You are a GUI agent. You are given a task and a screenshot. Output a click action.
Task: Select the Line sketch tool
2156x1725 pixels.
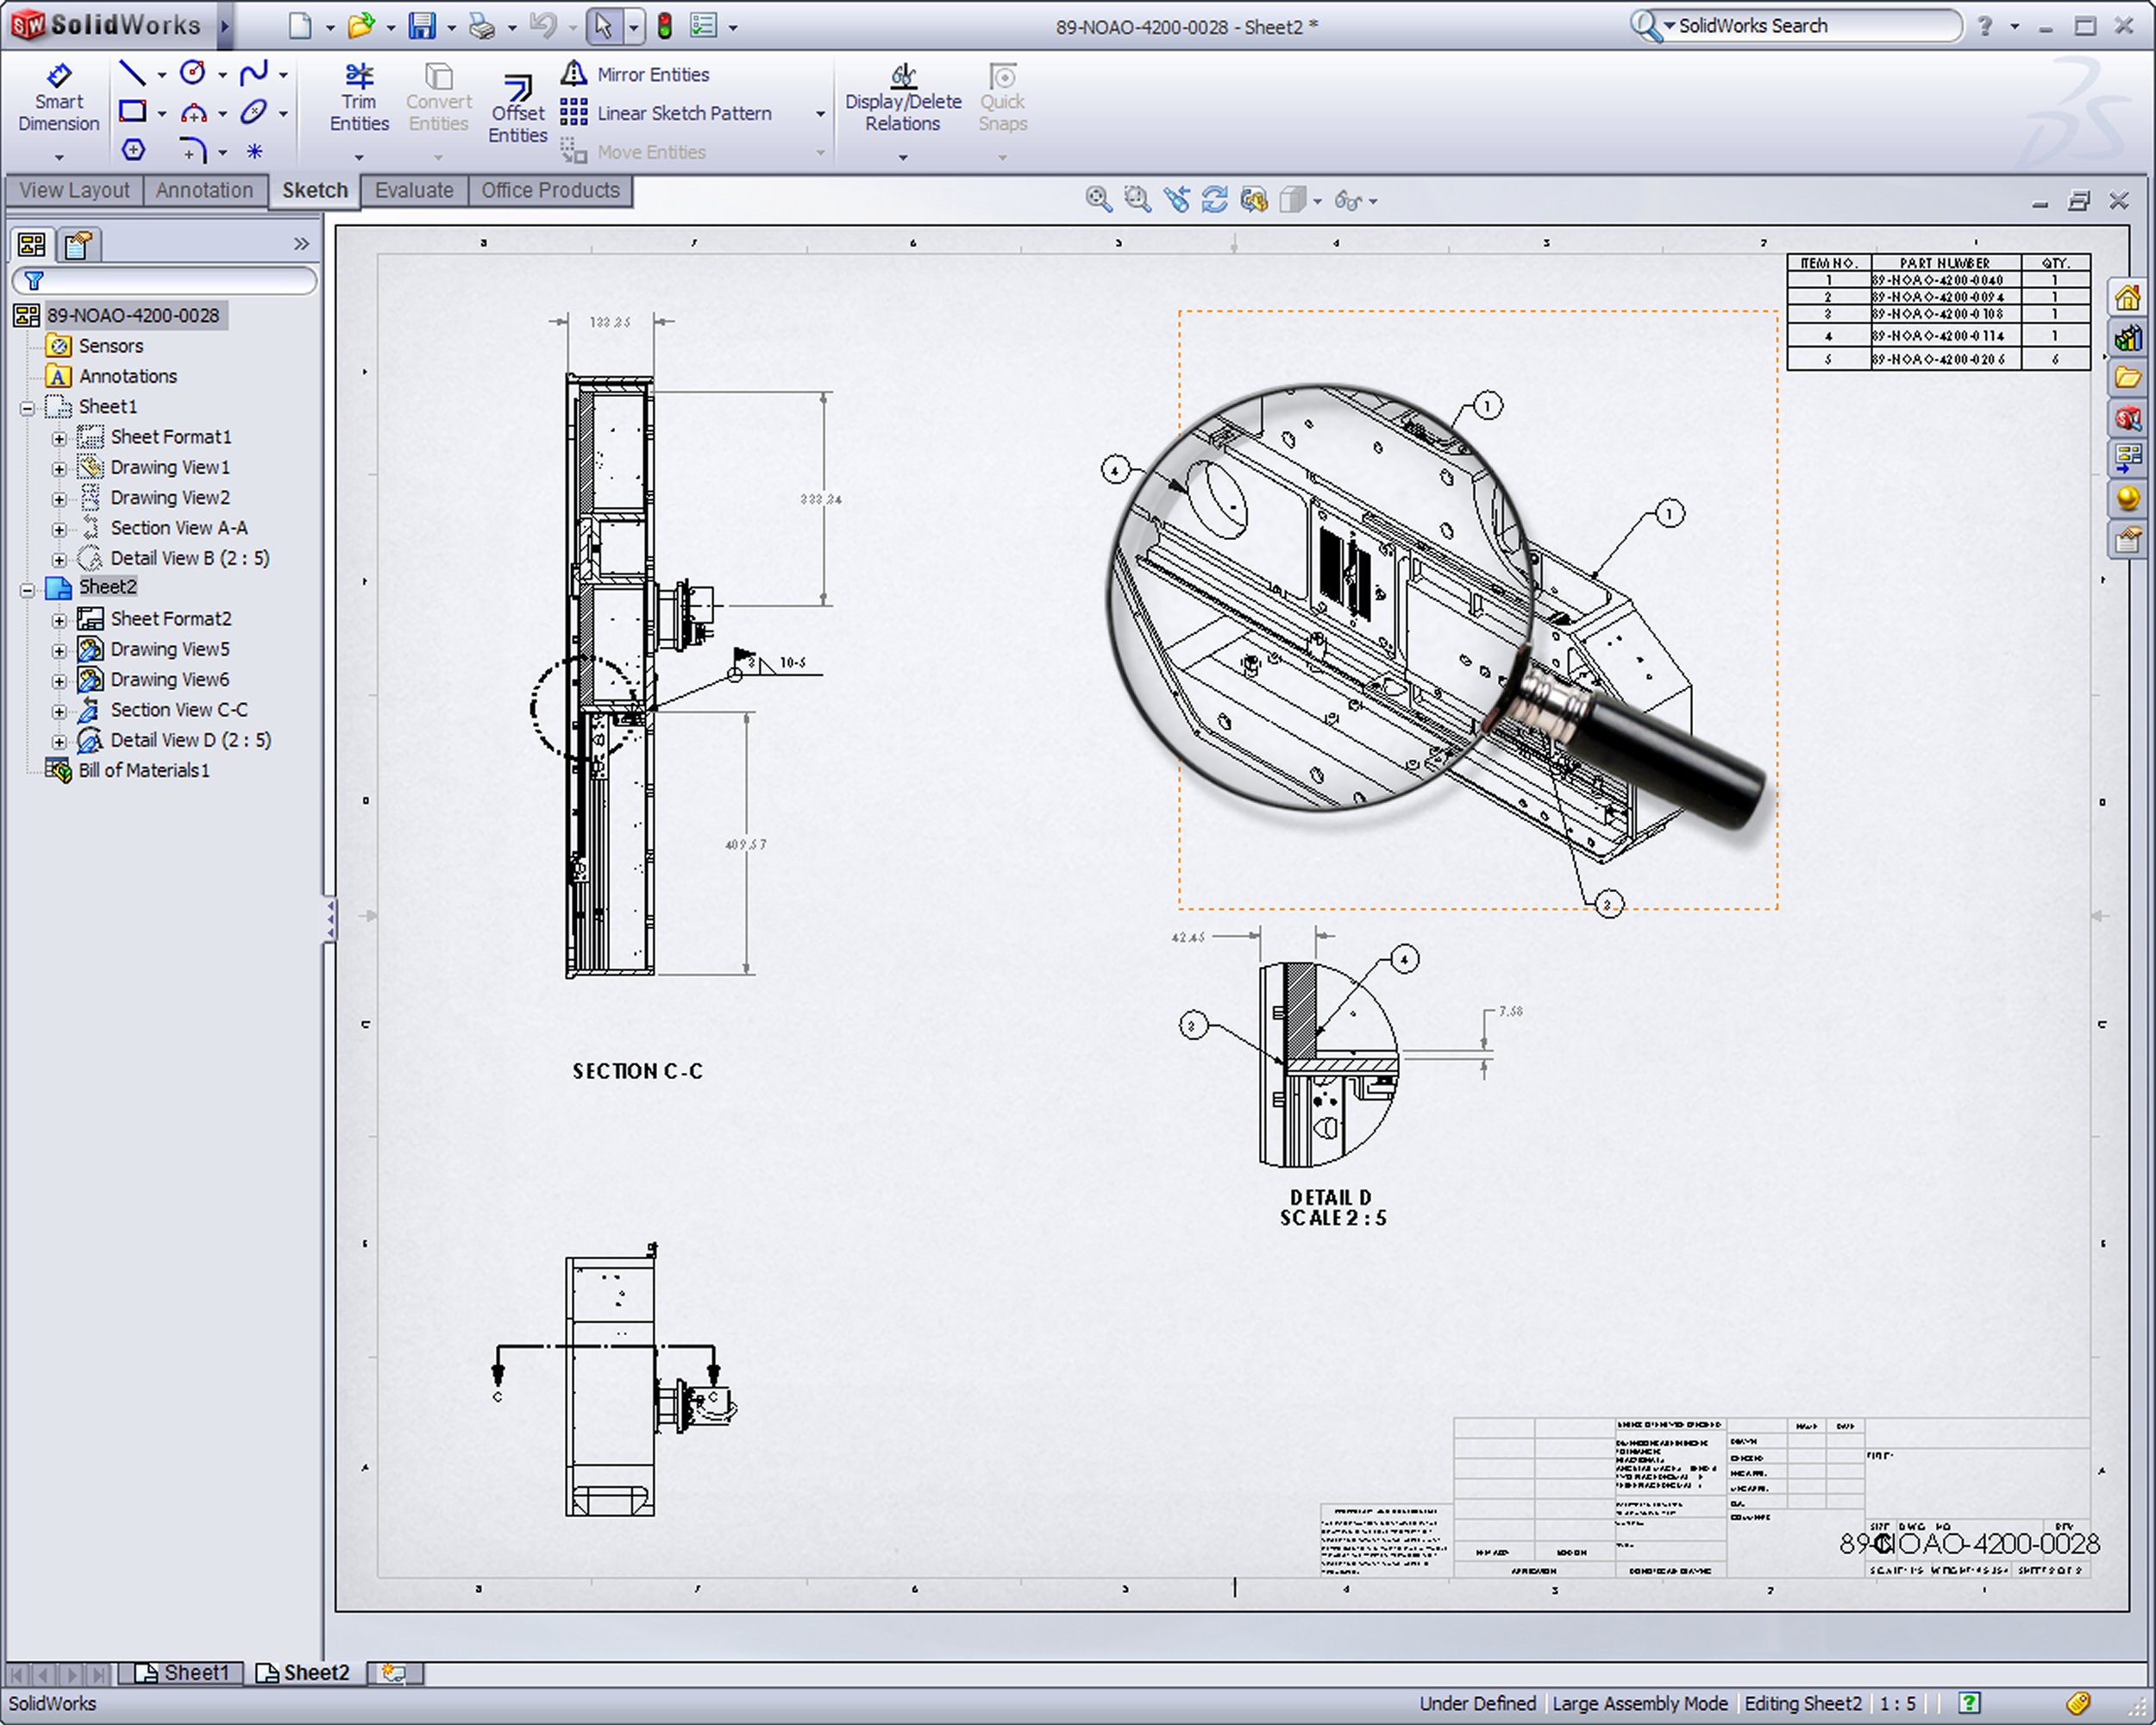click(x=132, y=72)
